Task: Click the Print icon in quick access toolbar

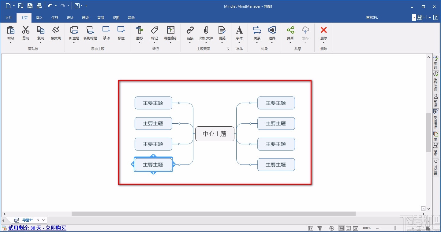Action: [39, 6]
